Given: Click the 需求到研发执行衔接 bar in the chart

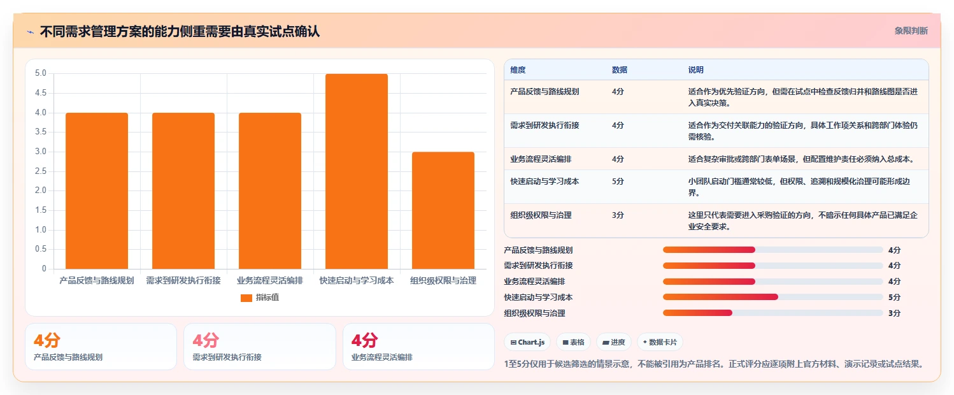Looking at the screenshot, I should point(183,191).
